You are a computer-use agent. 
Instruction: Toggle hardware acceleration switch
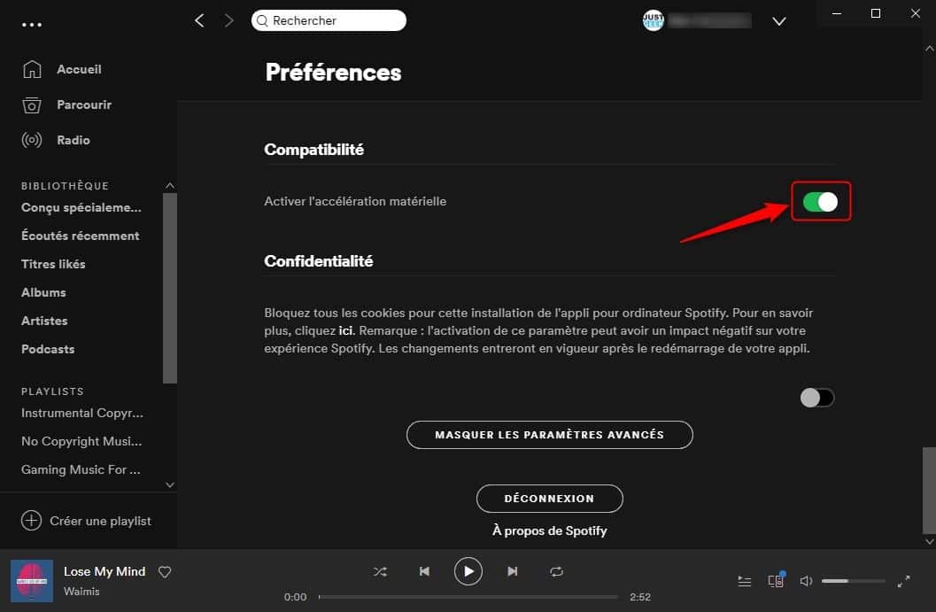tap(820, 202)
